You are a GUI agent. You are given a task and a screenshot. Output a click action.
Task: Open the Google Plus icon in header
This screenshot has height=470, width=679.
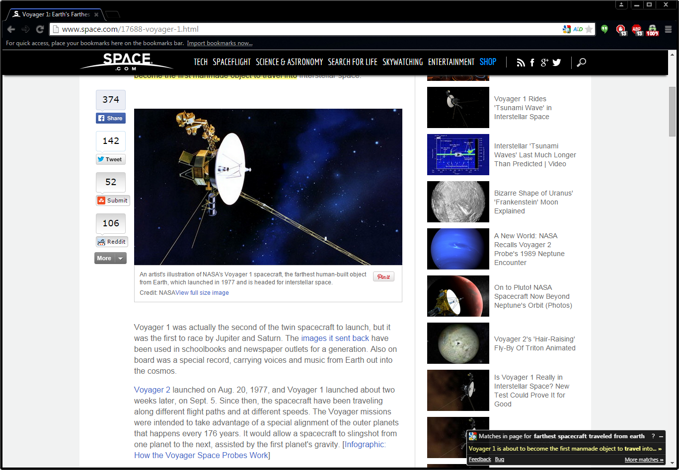point(544,62)
